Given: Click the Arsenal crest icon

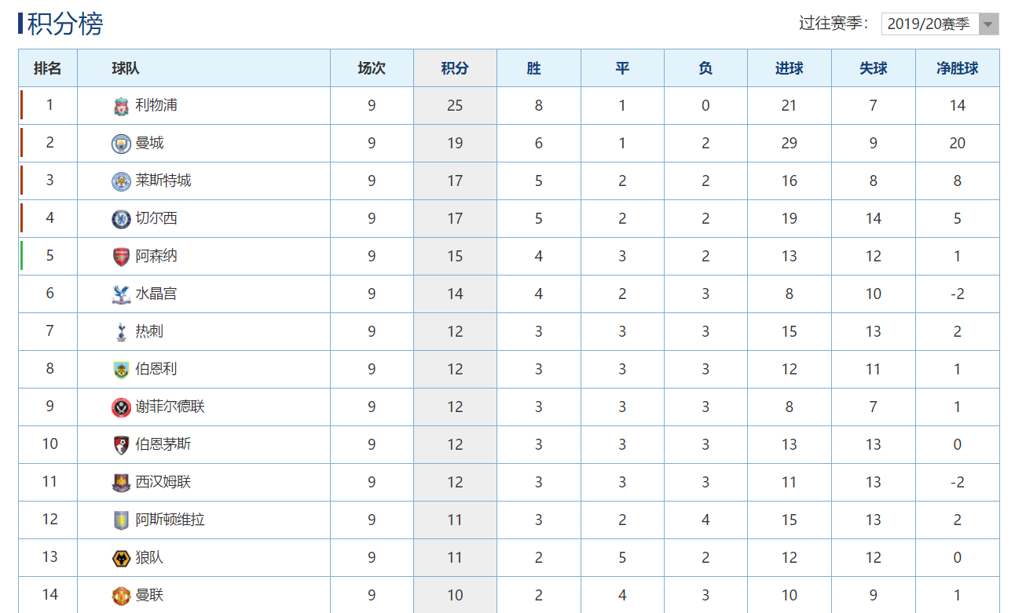Looking at the screenshot, I should coord(121,257).
